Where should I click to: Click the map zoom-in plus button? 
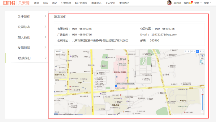(x=202, y=90)
